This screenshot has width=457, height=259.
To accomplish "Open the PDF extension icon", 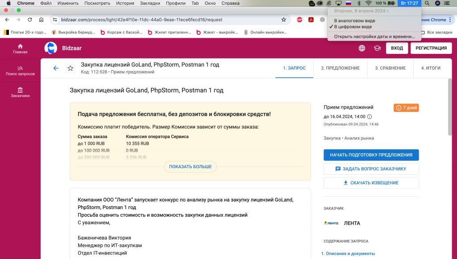I will pyautogui.click(x=311, y=20).
